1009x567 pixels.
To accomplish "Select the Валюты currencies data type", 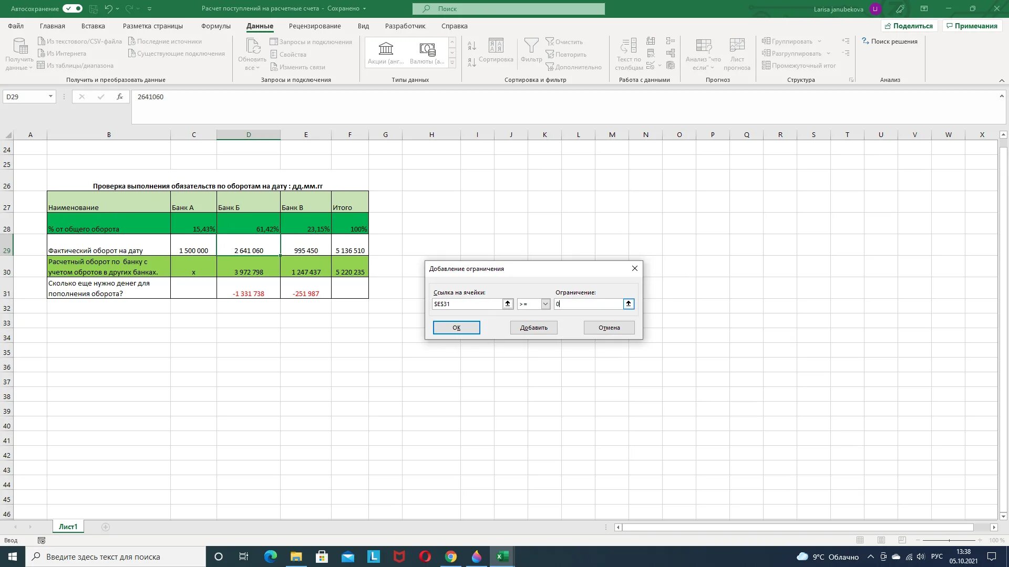I will pos(427,52).
